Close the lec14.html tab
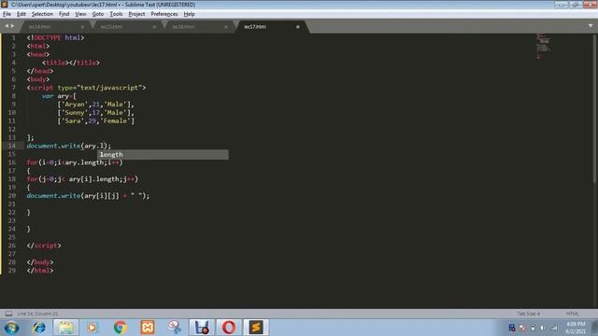This screenshot has height=336, width=598. coord(82,27)
